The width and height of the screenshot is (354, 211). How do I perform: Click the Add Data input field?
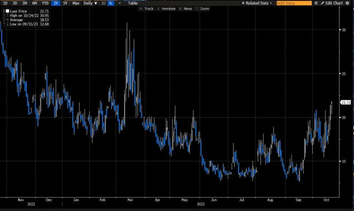(294, 3)
